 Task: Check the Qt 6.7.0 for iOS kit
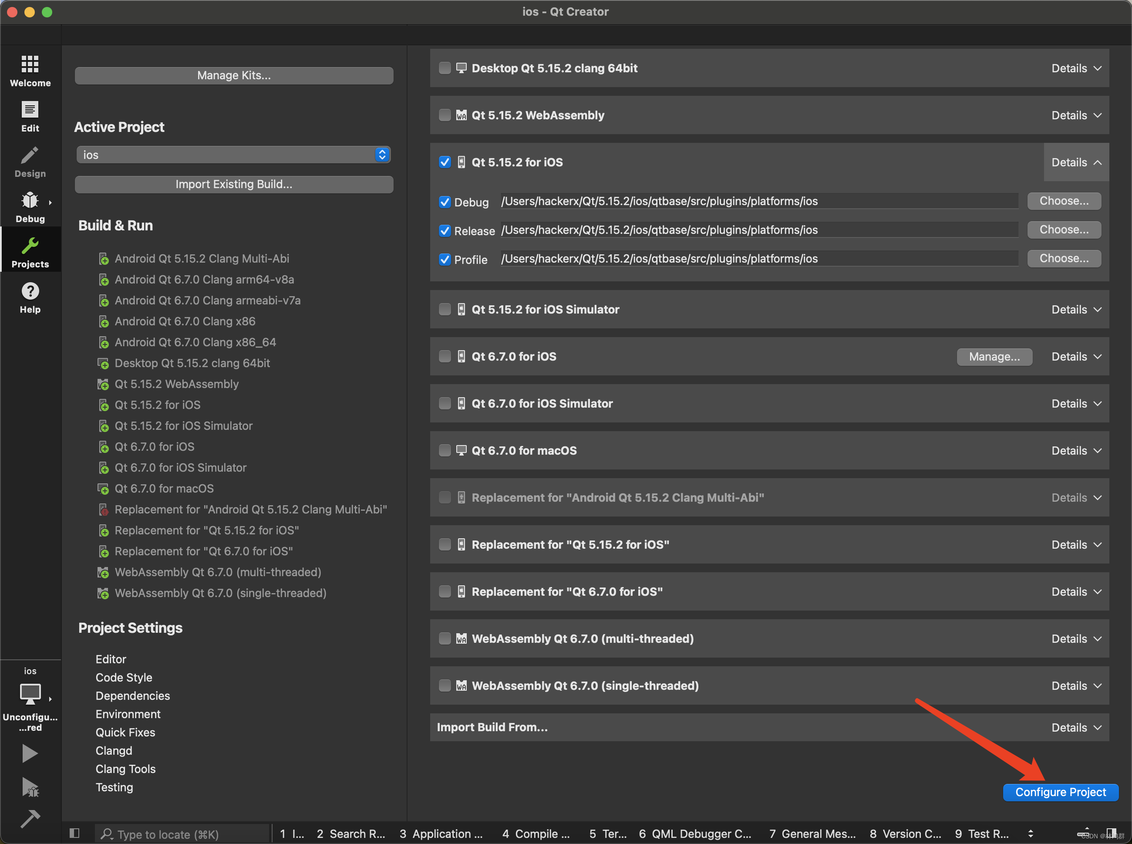(445, 356)
